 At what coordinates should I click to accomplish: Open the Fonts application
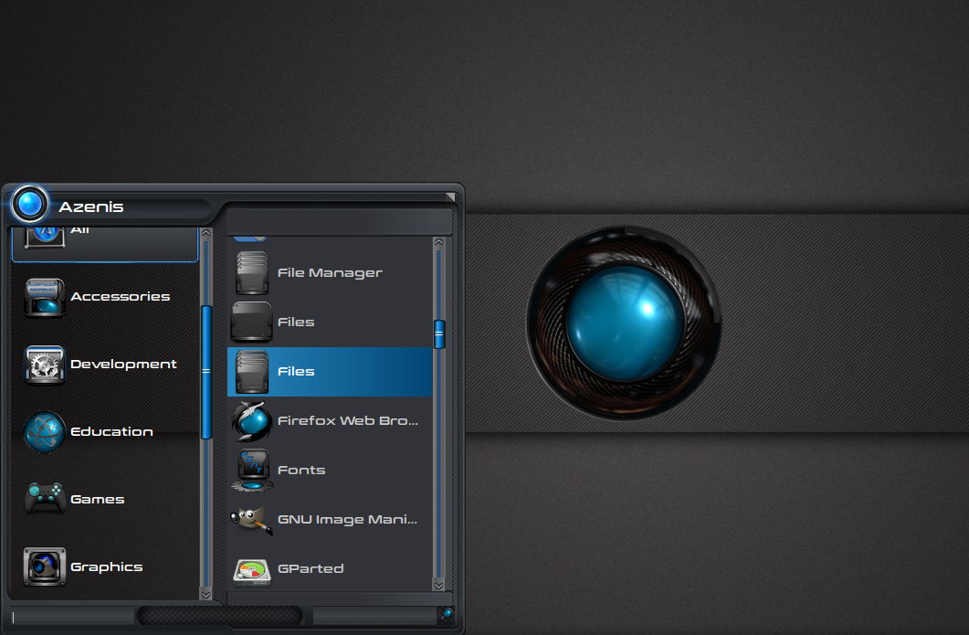(329, 471)
